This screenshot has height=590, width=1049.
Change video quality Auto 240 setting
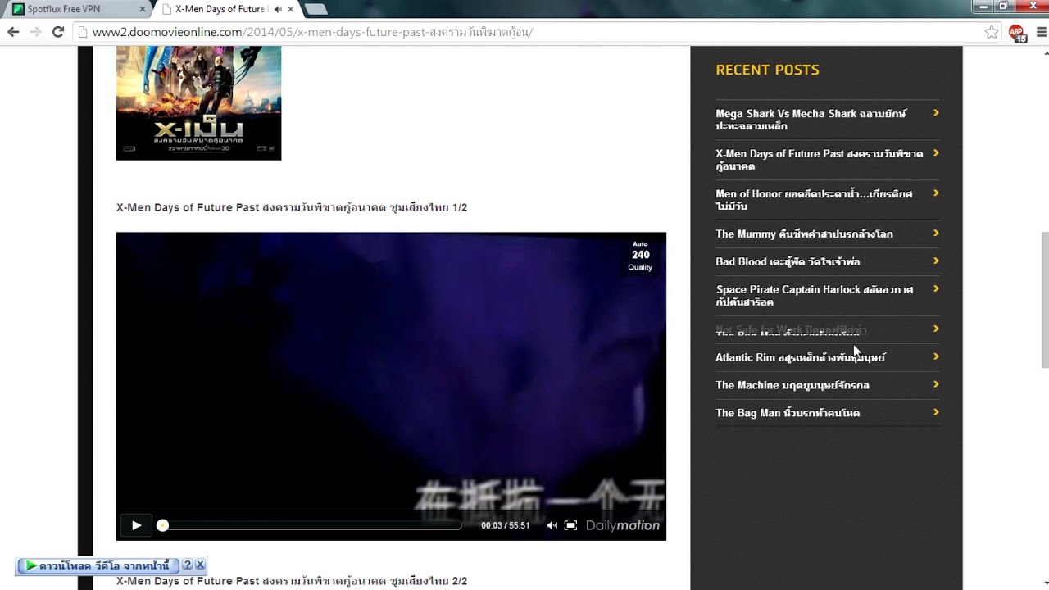coord(640,255)
